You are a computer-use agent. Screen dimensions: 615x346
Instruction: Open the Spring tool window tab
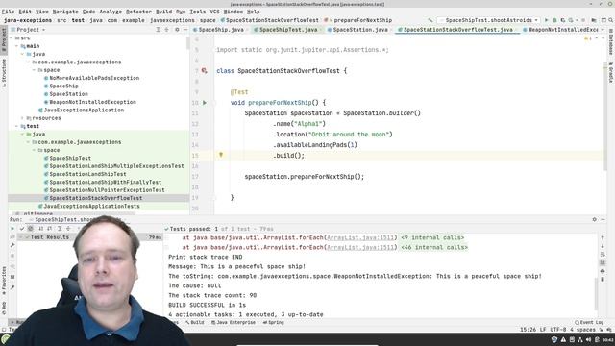(273, 323)
